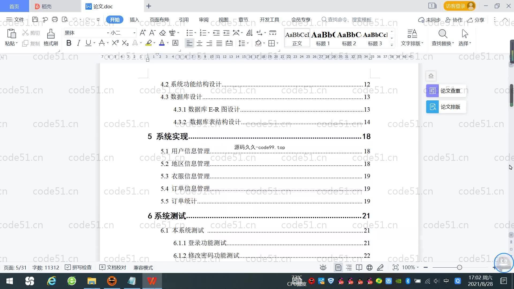Viewport: 514px width, 289px height.
Task: Click the Save icon in quick toolbar
Action: coord(35,20)
